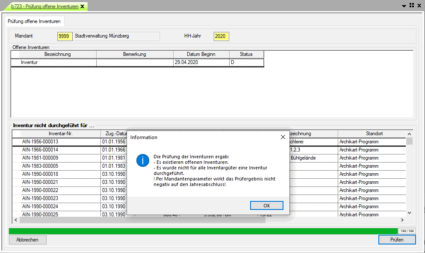This screenshot has width=425, height=253.
Task: Close the Information dialog with X
Action: point(283,137)
